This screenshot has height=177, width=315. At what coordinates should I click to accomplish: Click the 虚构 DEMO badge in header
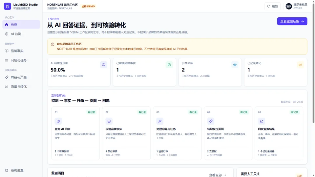pos(88,7)
